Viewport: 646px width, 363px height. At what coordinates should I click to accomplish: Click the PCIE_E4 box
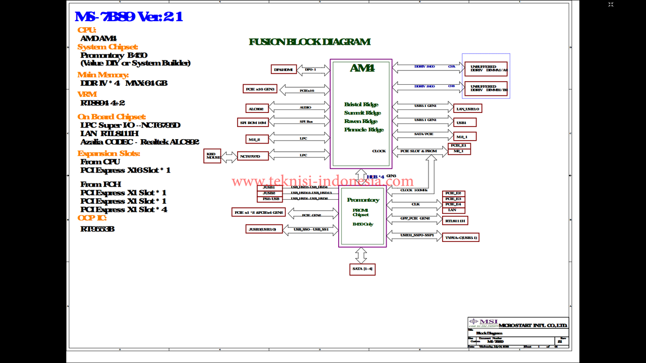[454, 204]
